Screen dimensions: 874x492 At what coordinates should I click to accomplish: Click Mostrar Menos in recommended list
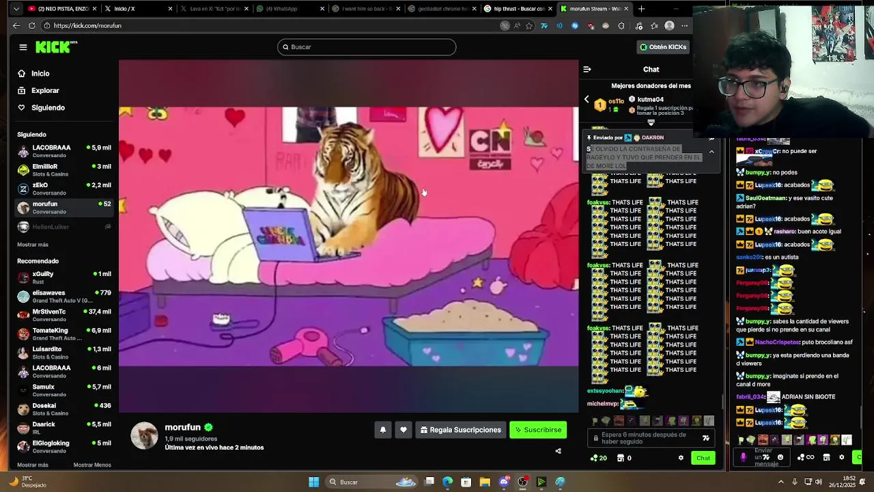(92, 465)
